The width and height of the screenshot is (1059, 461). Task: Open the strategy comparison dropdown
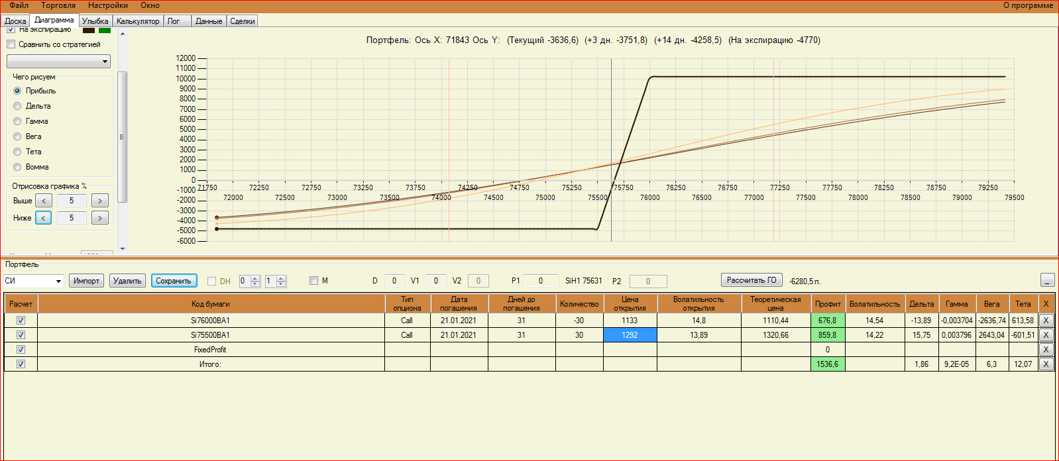[x=58, y=62]
